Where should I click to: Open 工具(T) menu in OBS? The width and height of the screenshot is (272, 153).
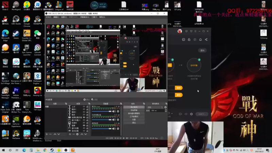coord(94,17)
